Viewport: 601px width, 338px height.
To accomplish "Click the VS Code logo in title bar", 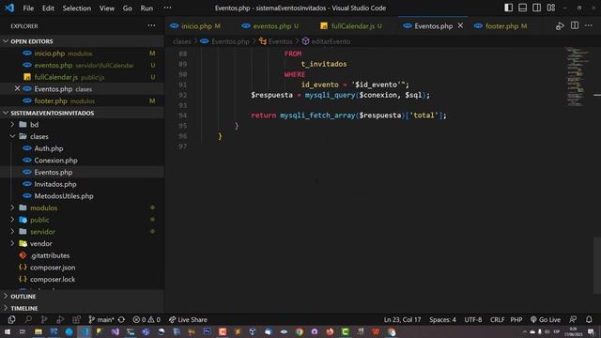I will pyautogui.click(x=9, y=8).
